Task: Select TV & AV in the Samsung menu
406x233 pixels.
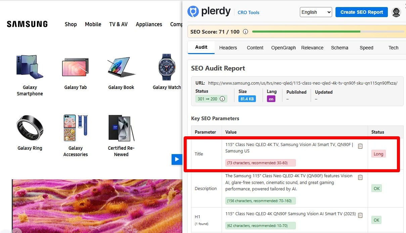Action: tap(118, 24)
